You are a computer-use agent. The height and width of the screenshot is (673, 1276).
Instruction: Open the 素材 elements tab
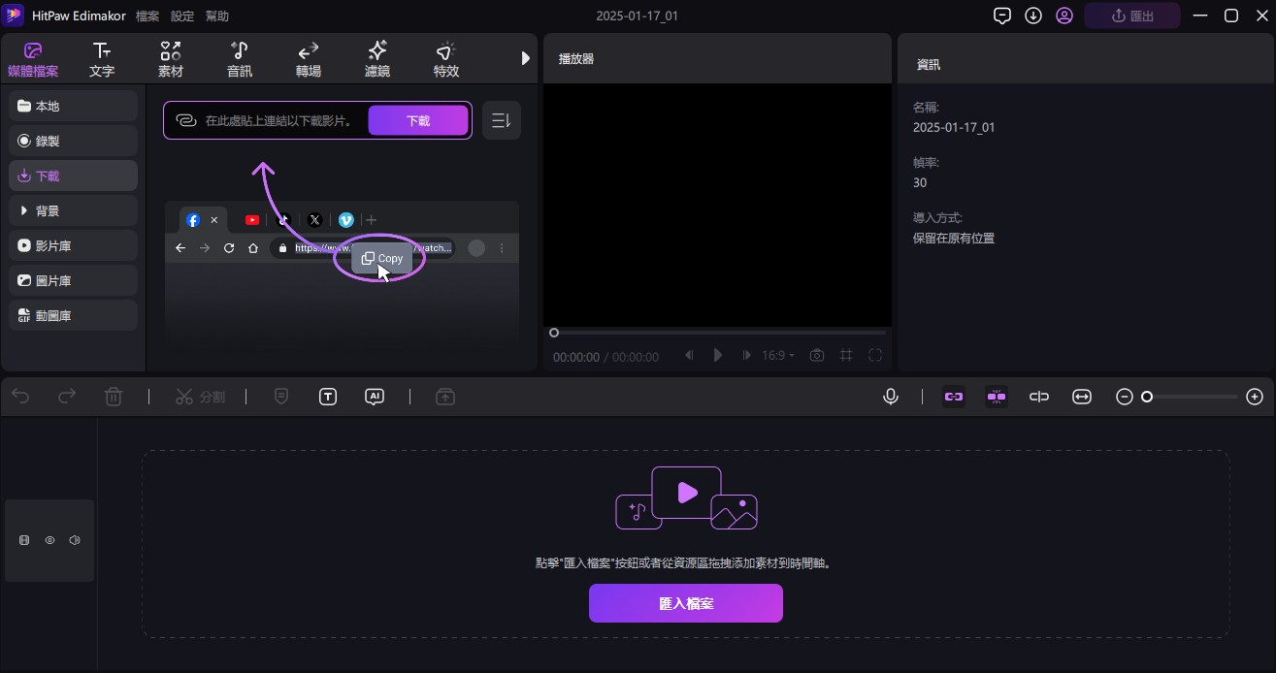[x=171, y=59]
